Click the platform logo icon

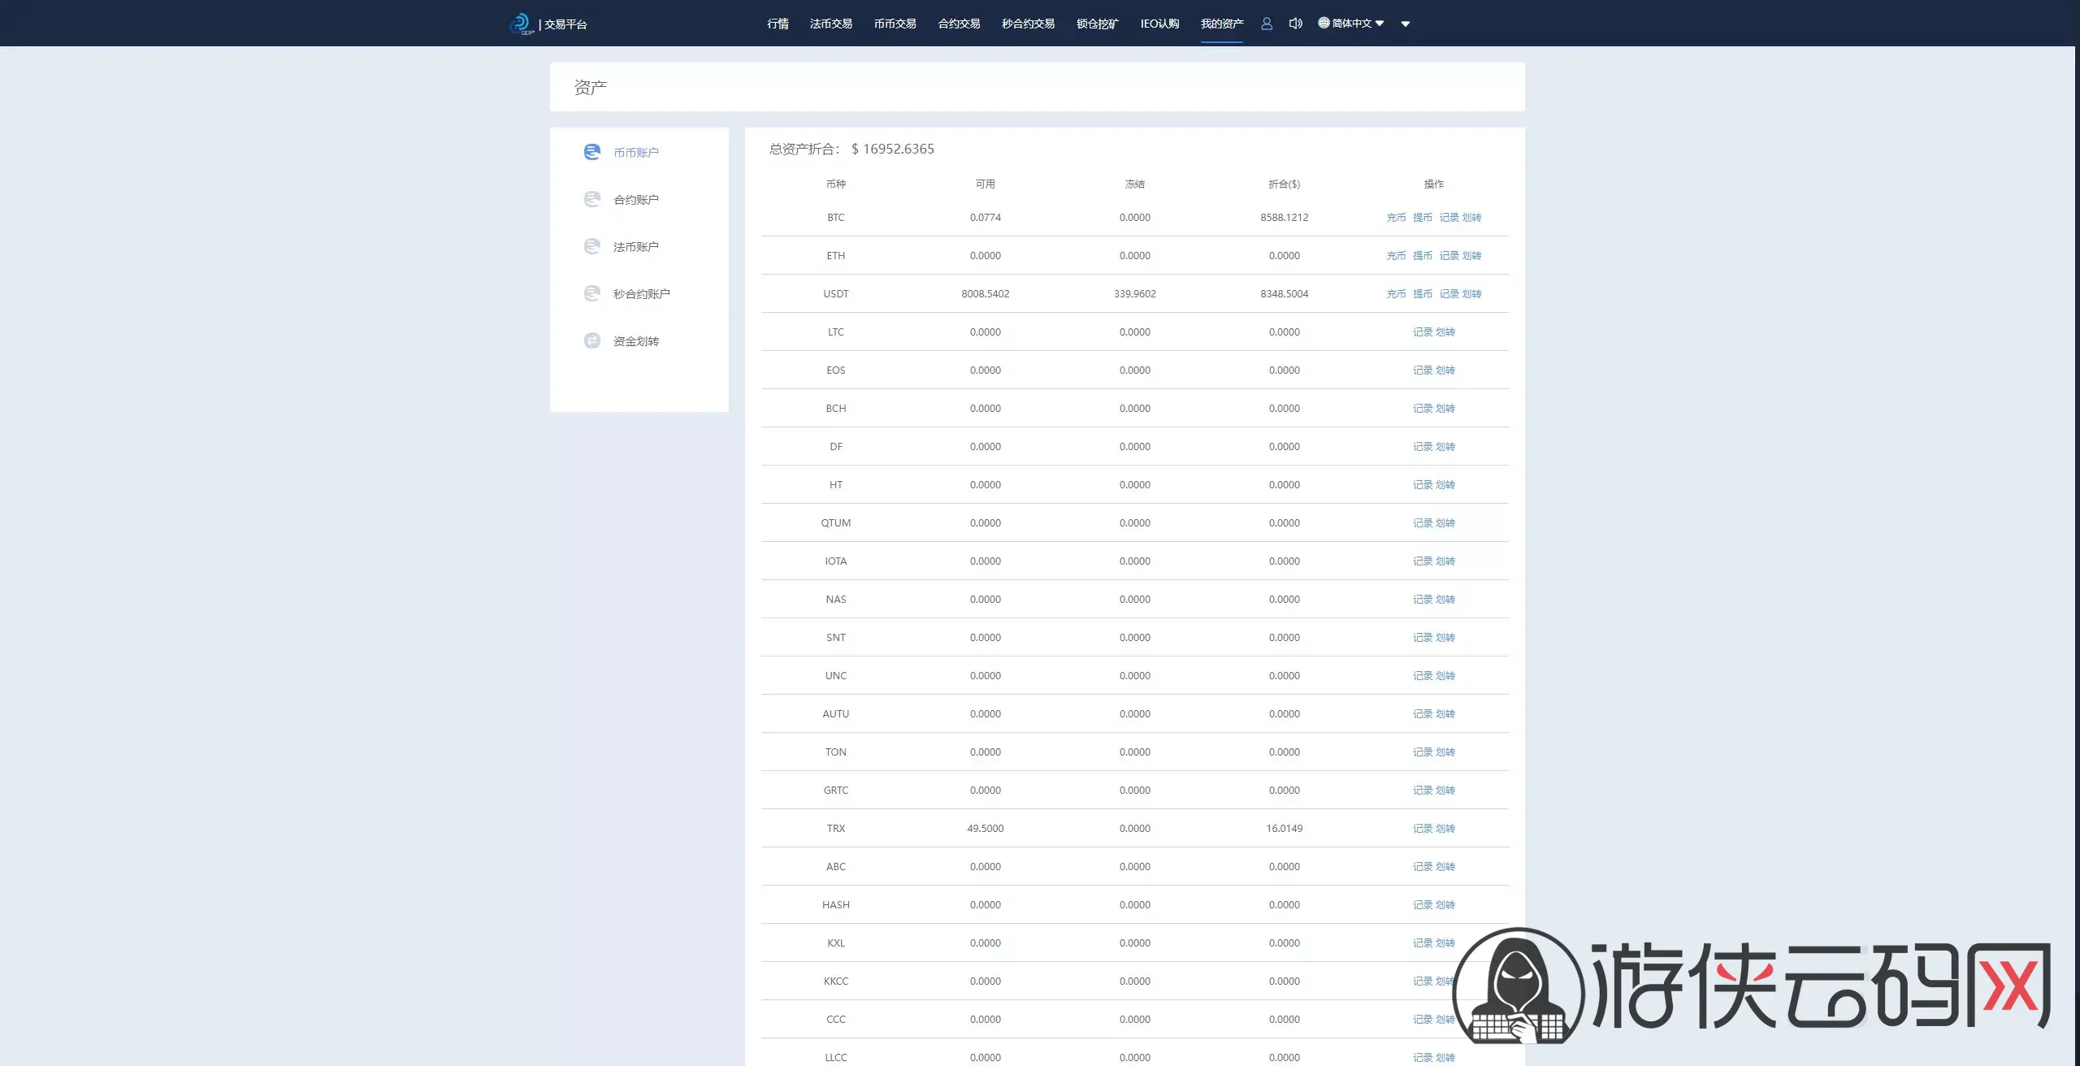[521, 24]
